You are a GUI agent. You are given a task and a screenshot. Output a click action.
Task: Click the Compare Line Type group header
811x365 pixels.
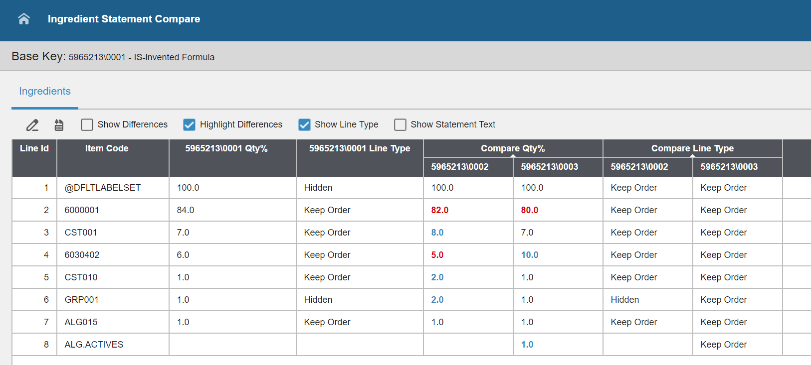click(692, 148)
